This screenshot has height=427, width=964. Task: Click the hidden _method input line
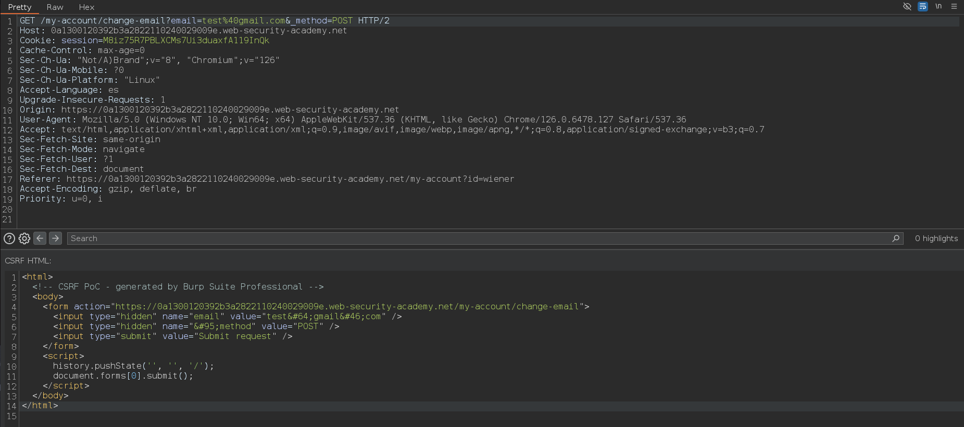point(196,326)
